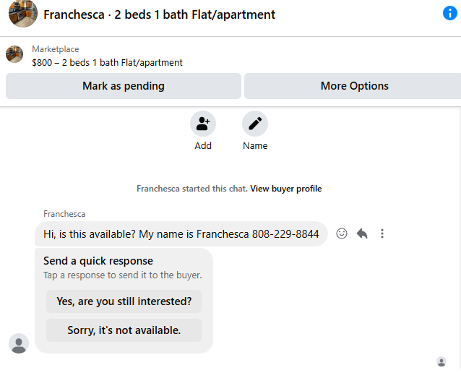Click the small seen-receipt avatar icon
The height and width of the screenshot is (373, 461).
[441, 361]
